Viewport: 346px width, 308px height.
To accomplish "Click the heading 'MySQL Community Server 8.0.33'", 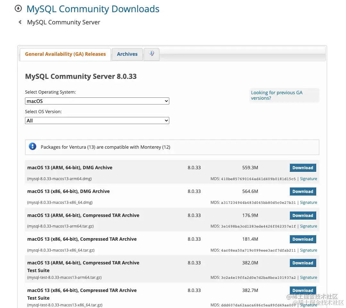I will click(81, 77).
